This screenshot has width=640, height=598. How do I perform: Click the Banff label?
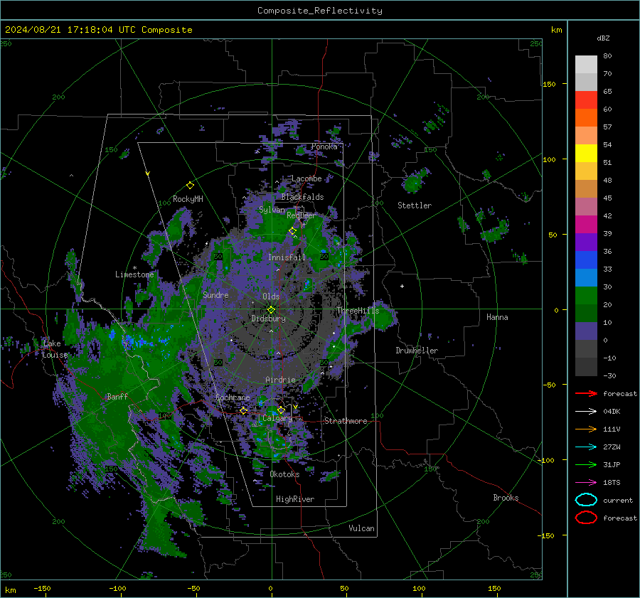[x=117, y=396]
